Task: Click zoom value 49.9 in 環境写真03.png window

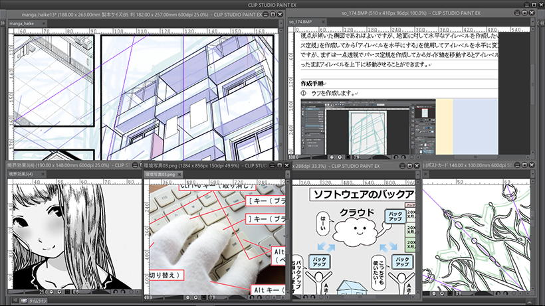Action: pyautogui.click(x=148, y=297)
